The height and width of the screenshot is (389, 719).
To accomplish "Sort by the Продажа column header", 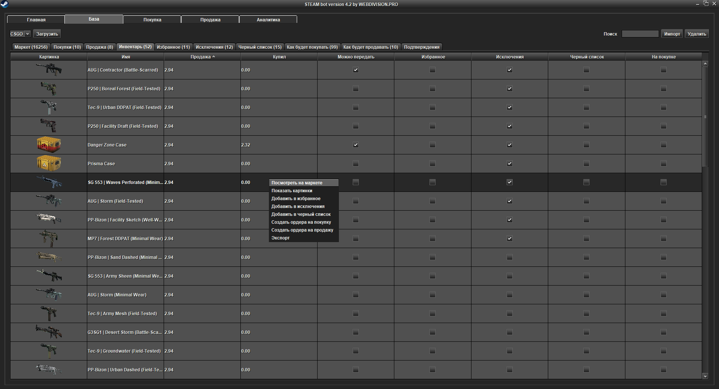I will click(202, 57).
